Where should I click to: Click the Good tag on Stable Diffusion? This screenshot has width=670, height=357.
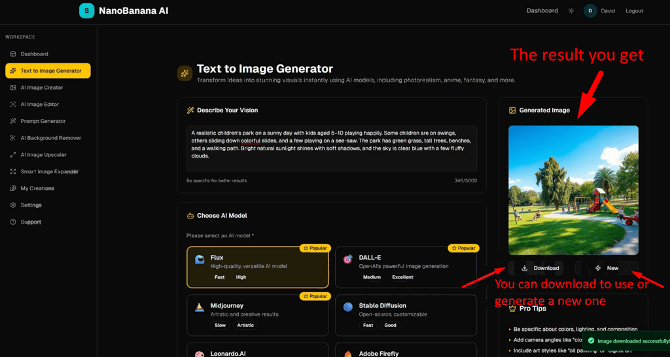[x=390, y=326]
